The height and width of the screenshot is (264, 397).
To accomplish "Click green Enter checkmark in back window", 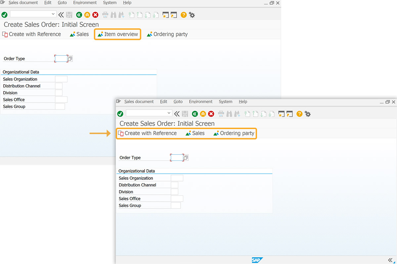I will [5, 15].
